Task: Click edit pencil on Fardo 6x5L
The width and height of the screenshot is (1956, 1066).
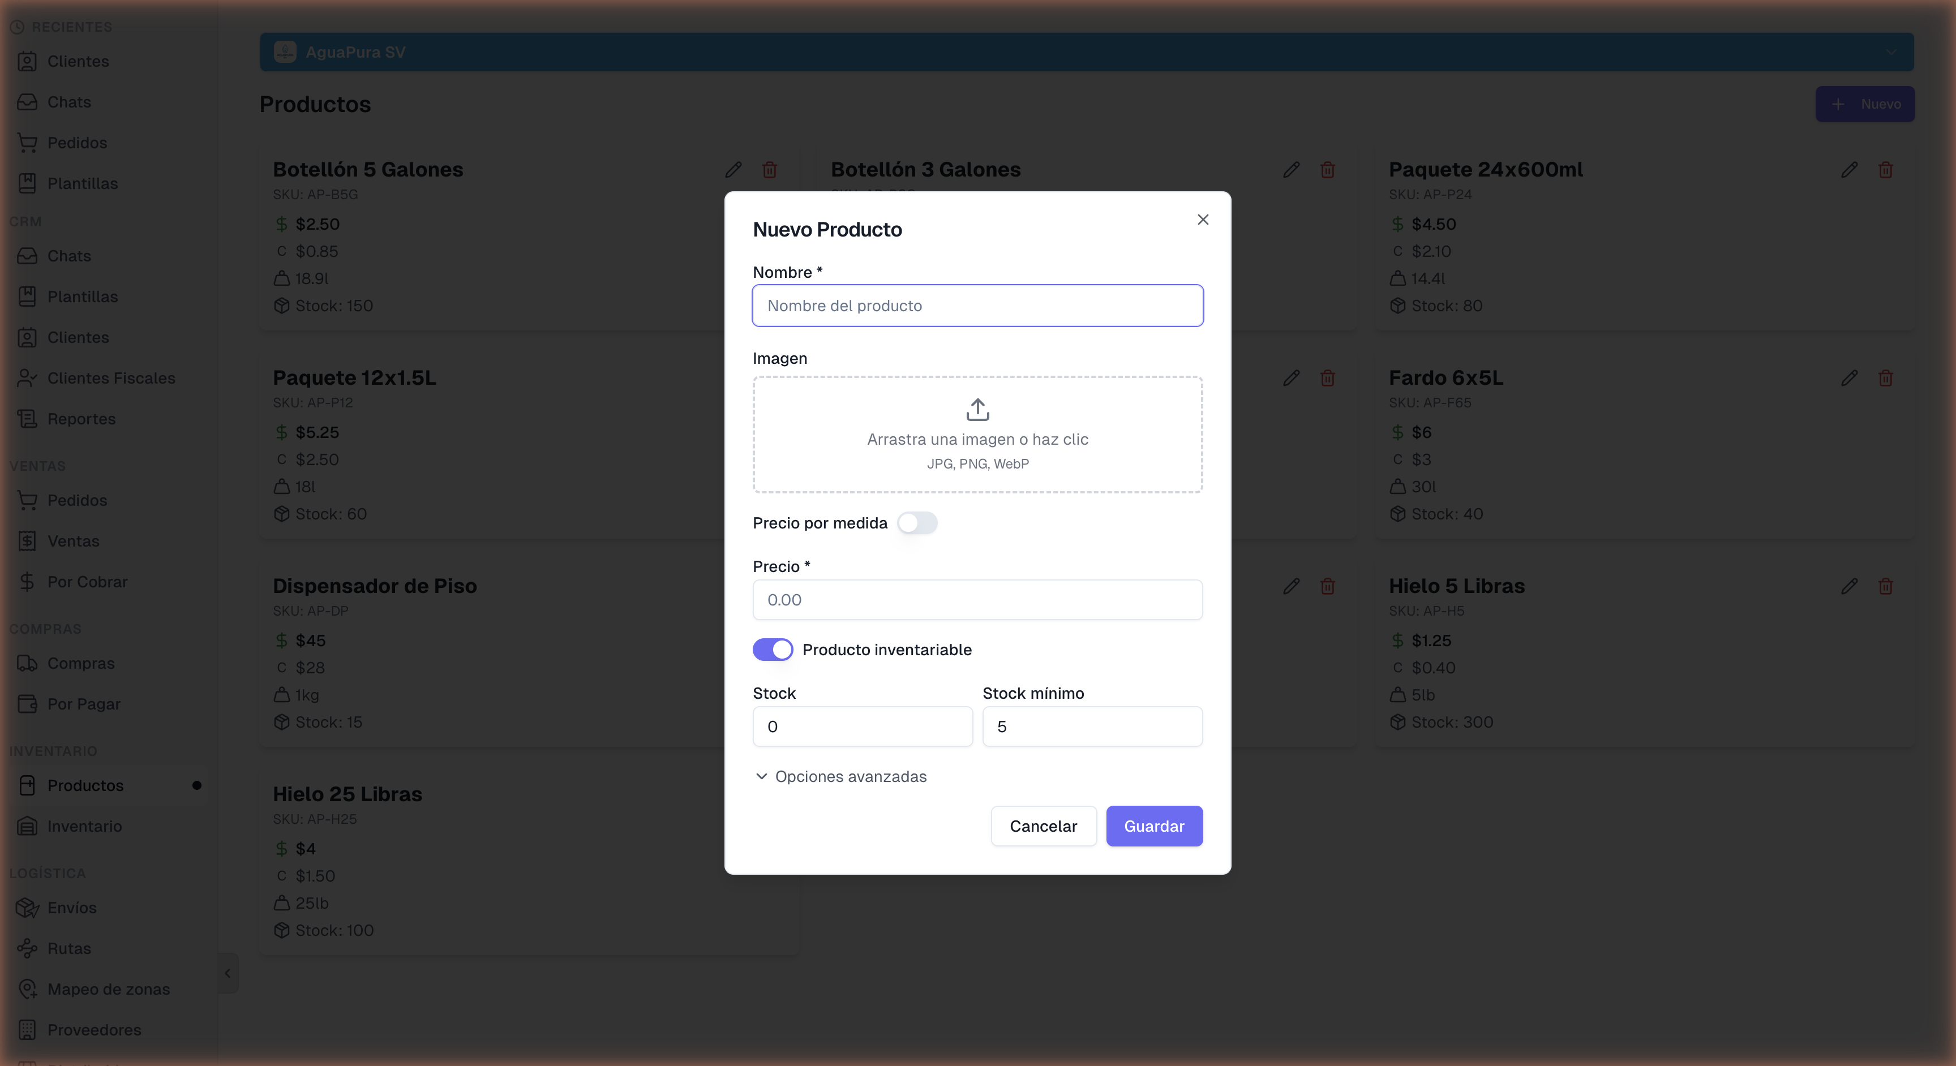Action: pos(1849,378)
